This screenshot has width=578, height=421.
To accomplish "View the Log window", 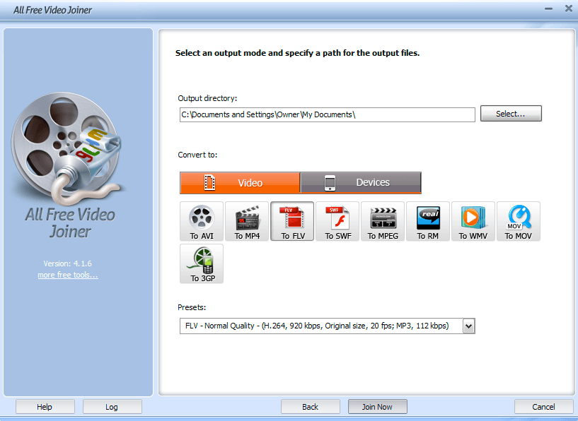I will 112,406.
